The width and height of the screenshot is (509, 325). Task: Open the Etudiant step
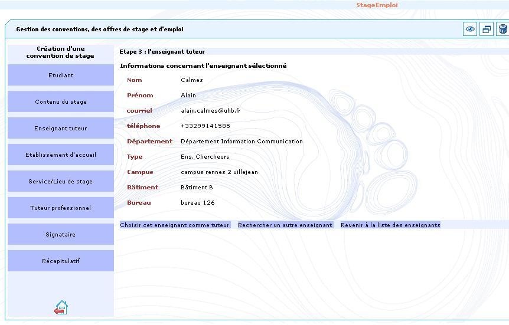click(x=61, y=75)
